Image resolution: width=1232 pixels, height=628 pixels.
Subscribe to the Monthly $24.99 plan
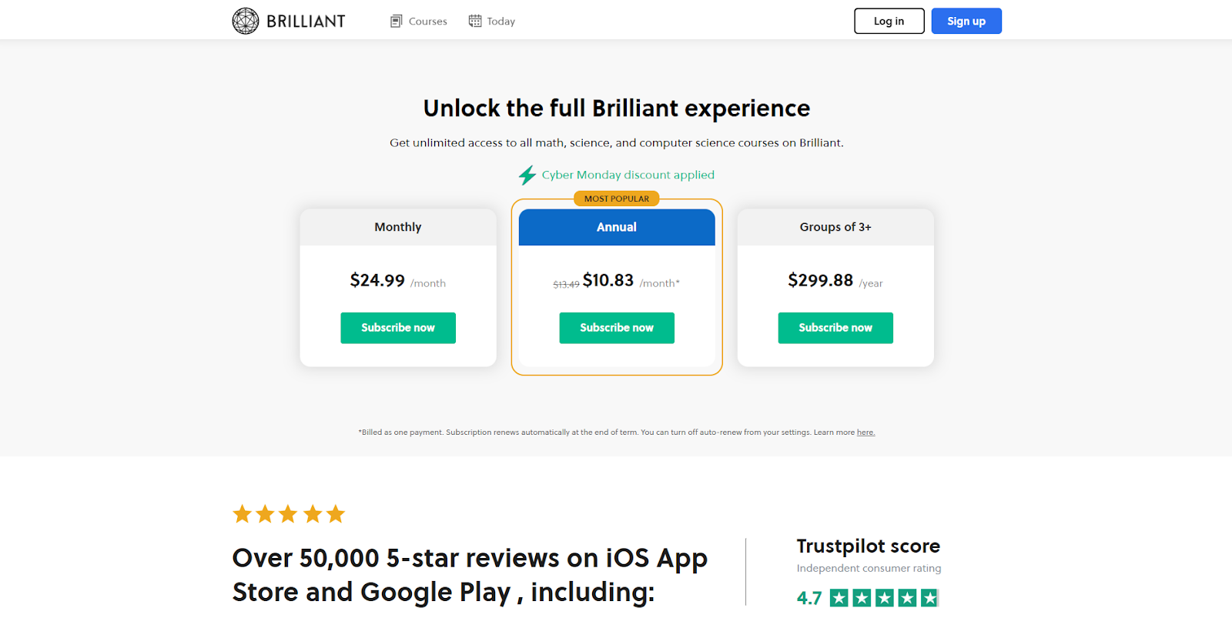click(x=398, y=328)
